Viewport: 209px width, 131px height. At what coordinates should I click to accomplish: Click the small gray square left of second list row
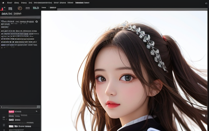(x=4, y=117)
